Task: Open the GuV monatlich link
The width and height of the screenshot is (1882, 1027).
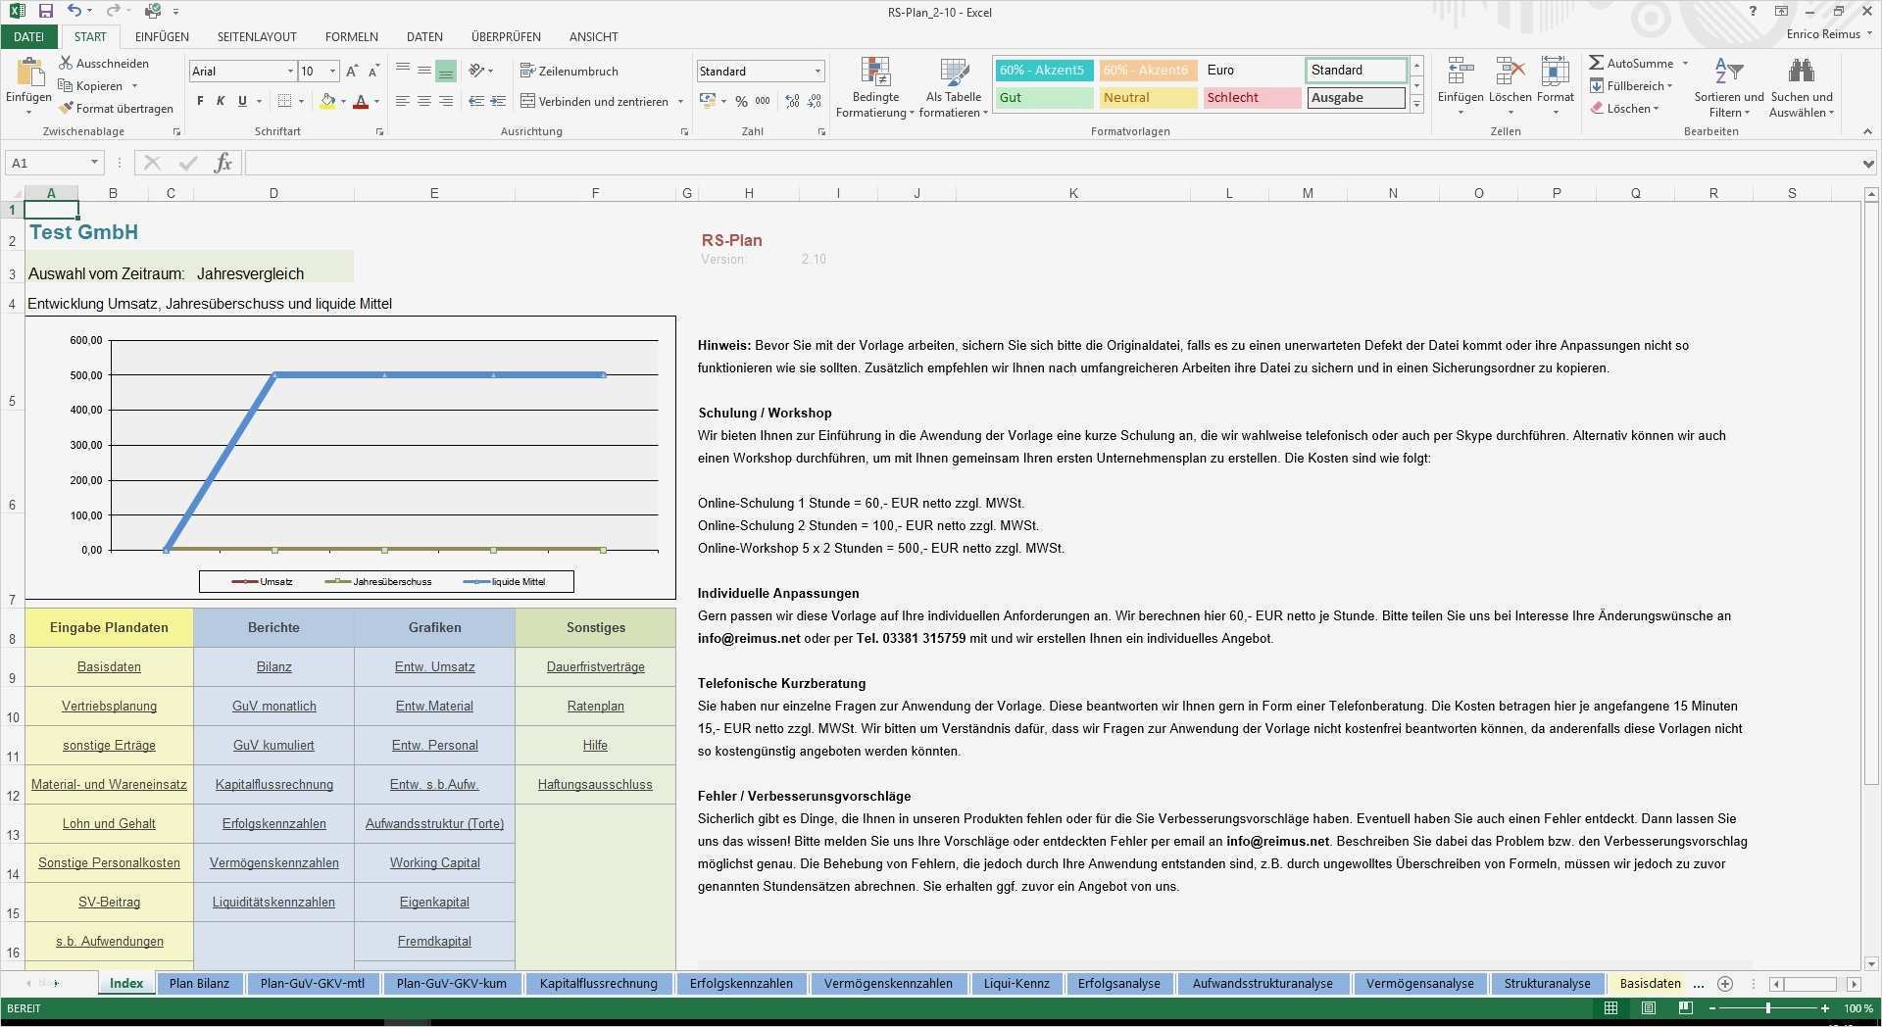Action: pyautogui.click(x=274, y=706)
